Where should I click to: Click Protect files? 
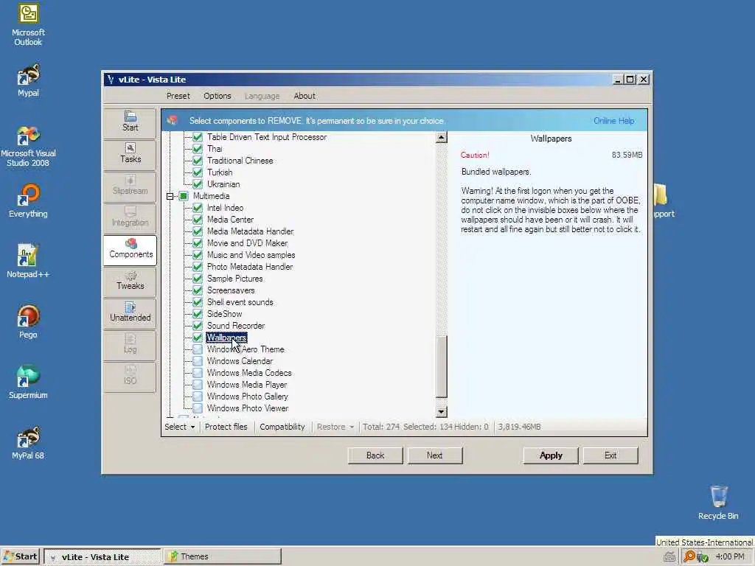pyautogui.click(x=226, y=427)
